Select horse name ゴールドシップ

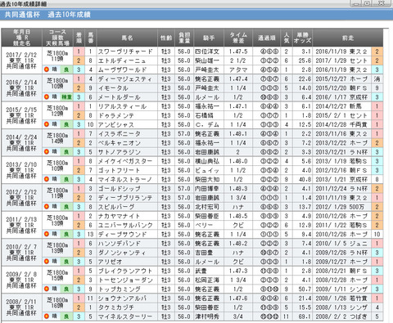120,189
